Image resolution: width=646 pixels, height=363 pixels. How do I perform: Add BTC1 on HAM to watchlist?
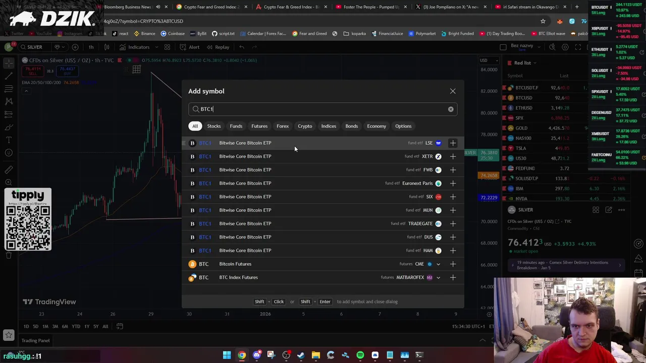point(453,251)
